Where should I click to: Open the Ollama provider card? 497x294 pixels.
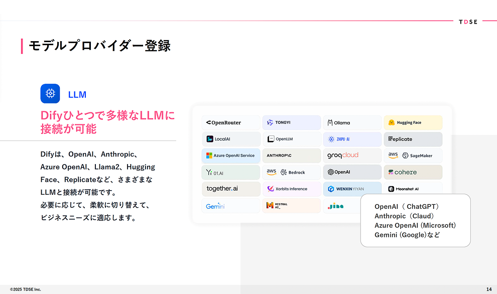pyautogui.click(x=352, y=122)
